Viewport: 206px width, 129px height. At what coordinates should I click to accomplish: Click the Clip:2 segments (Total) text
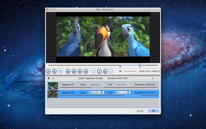91,78
